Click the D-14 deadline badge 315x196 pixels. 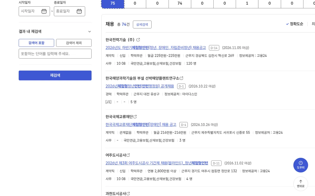click(214, 48)
